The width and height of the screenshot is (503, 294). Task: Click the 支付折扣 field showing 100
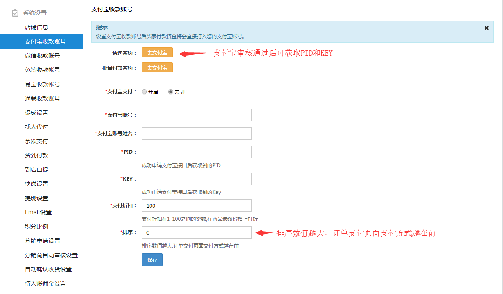tap(196, 206)
